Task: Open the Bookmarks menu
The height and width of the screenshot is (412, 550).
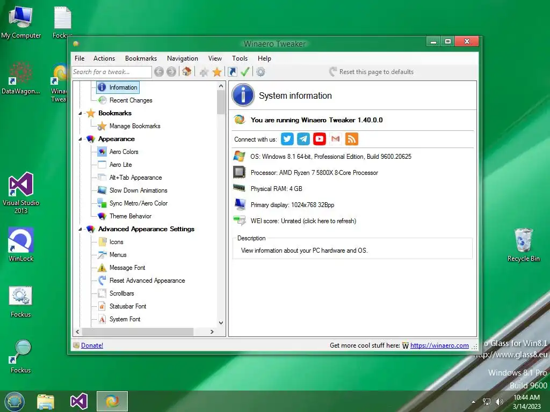Action: 141,58
